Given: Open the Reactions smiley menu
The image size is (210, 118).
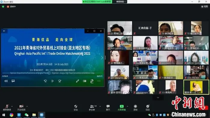Looking at the screenshot, I should [148, 107].
